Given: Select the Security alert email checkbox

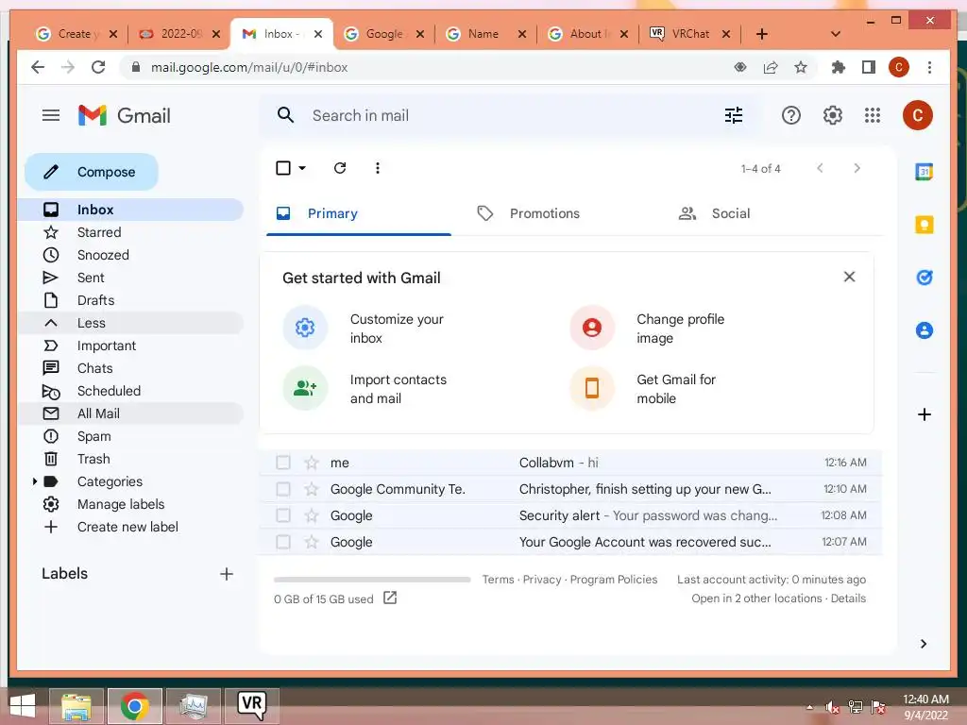Looking at the screenshot, I should 283,515.
